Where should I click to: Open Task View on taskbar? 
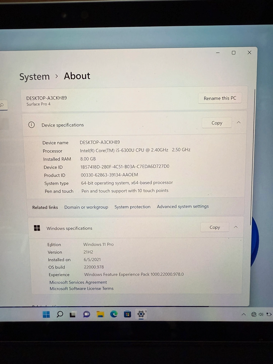point(73,314)
